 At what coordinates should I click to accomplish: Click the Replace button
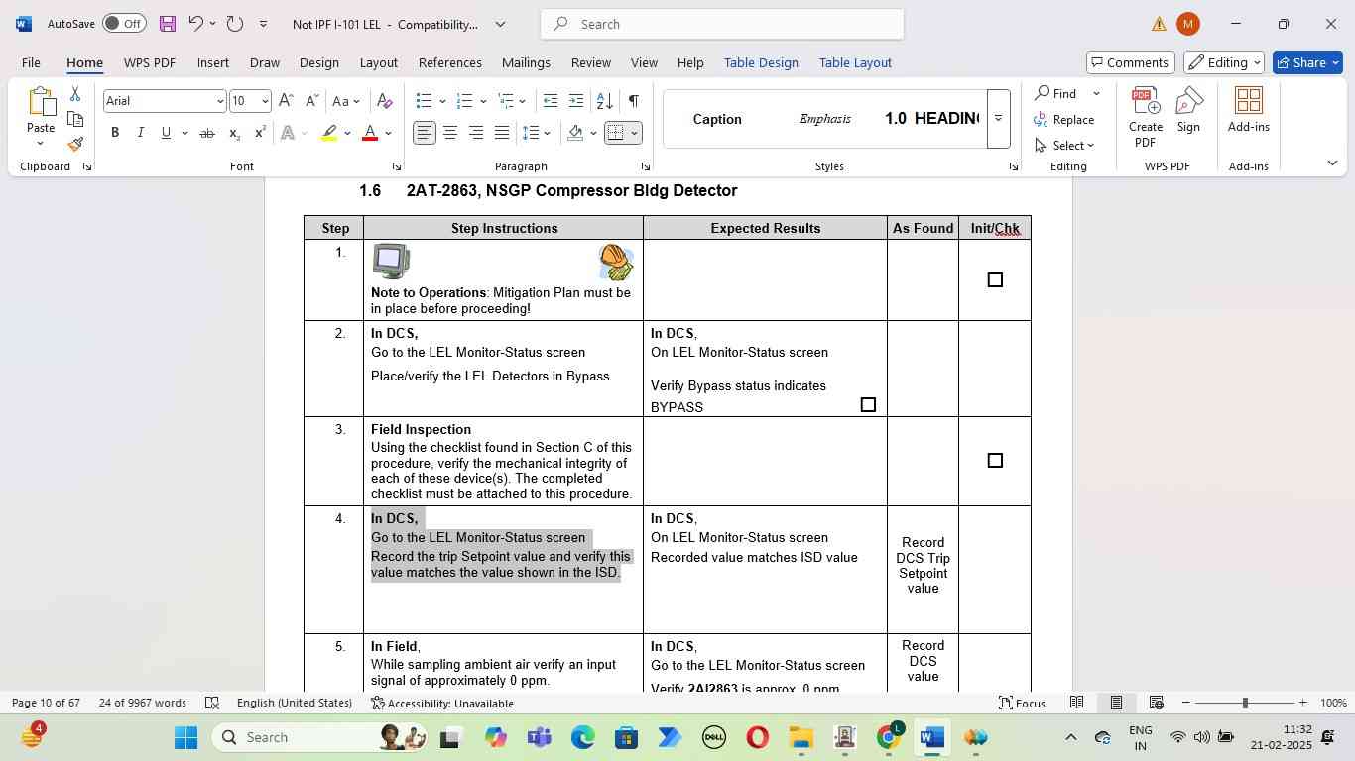(x=1063, y=119)
